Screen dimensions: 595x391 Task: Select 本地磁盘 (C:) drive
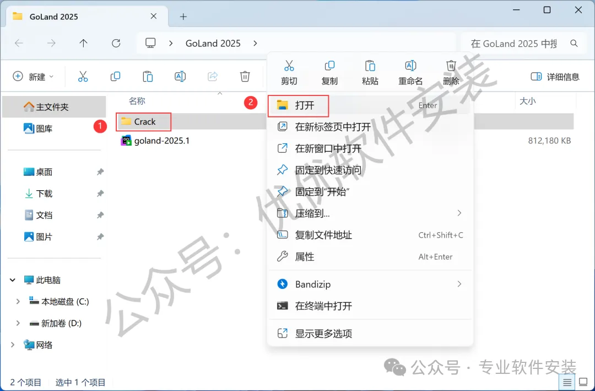pos(59,301)
